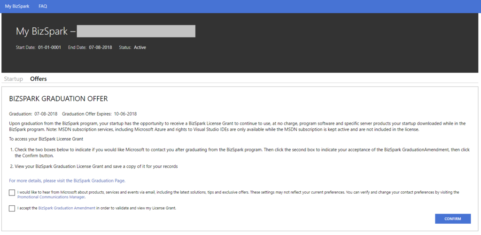Click Graduation Offer Expires date 10-06-2018
Screen dimensions: 481x235
pos(125,114)
